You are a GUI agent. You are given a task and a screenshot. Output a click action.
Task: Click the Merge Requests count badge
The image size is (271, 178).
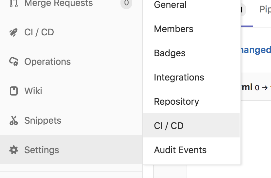click(126, 4)
